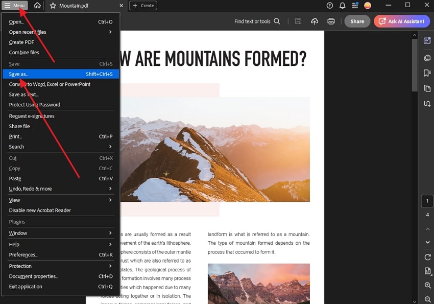Choose Protect Using Password
The image size is (434, 304).
[61, 105]
